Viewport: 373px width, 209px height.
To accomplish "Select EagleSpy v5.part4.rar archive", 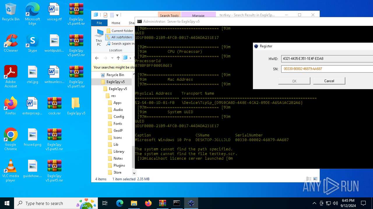I will pos(76,14).
